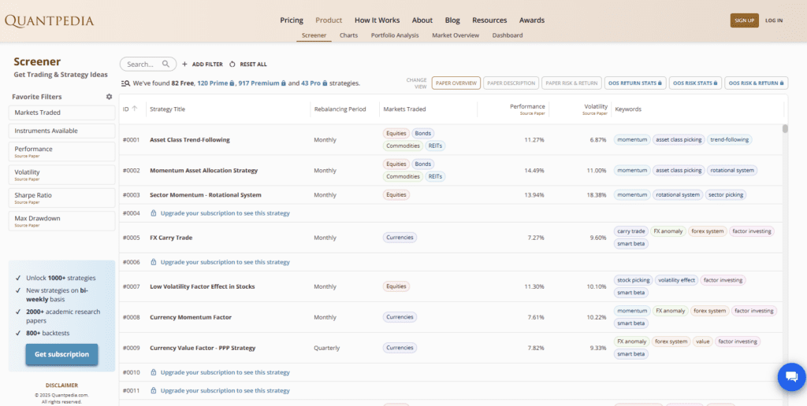Select the OOS Return Stats view
The height and width of the screenshot is (406, 807).
tap(635, 83)
